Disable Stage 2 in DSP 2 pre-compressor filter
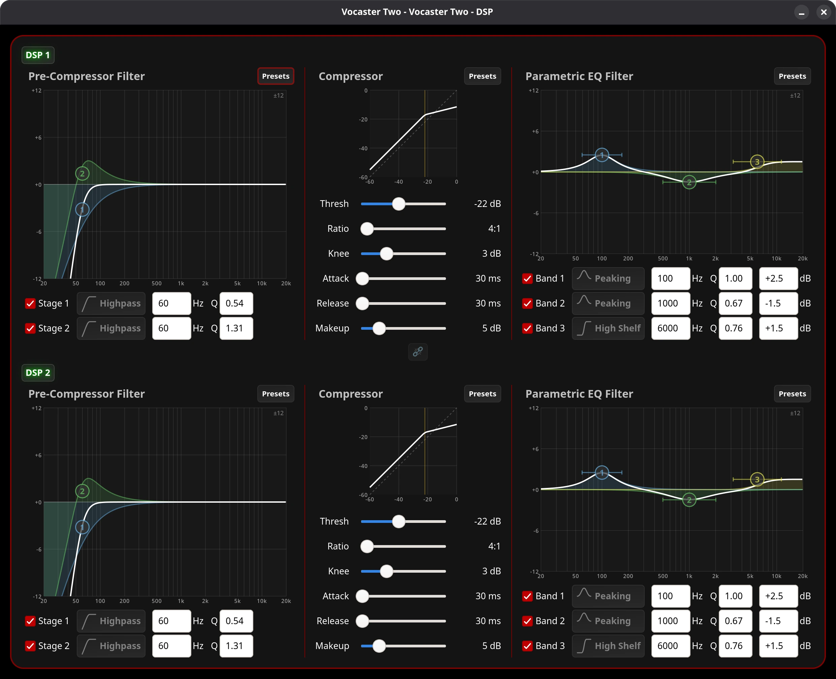 click(x=30, y=646)
